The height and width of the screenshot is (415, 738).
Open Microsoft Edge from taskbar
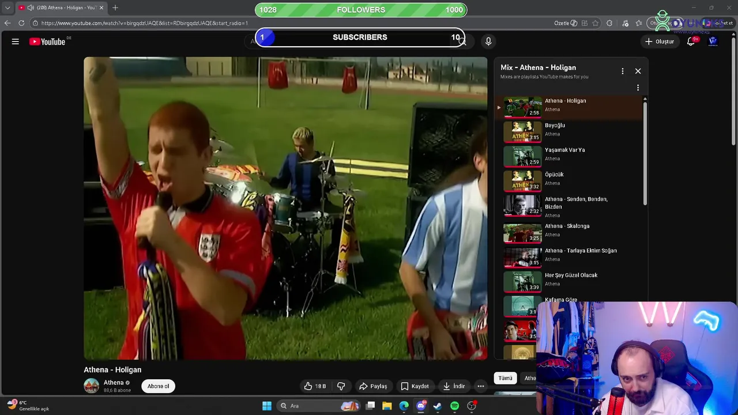click(404, 406)
